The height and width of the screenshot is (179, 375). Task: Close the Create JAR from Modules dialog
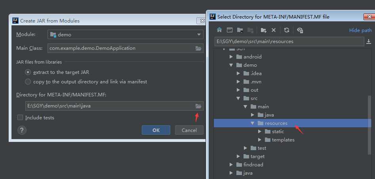pos(201,21)
